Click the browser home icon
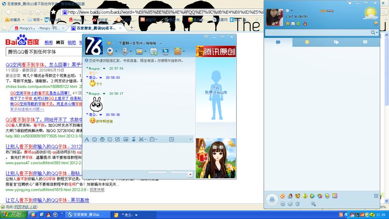Screen dimensions: 389x219 click(38, 12)
